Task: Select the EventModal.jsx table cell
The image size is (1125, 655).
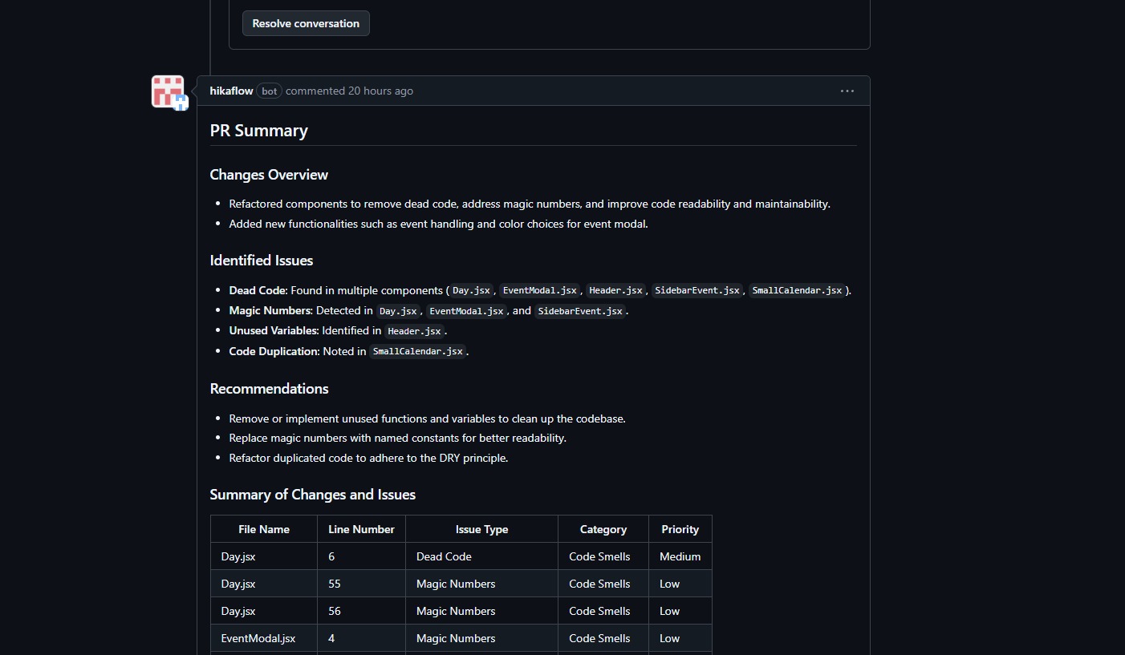Action: [258, 638]
